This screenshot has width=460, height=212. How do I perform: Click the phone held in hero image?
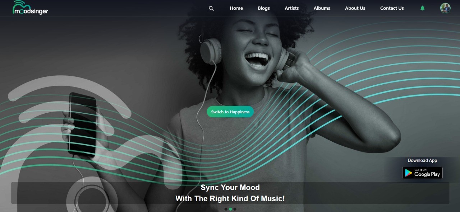click(83, 124)
